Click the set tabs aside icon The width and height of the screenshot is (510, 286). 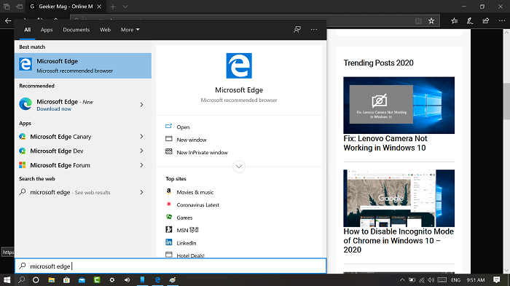coord(20,7)
